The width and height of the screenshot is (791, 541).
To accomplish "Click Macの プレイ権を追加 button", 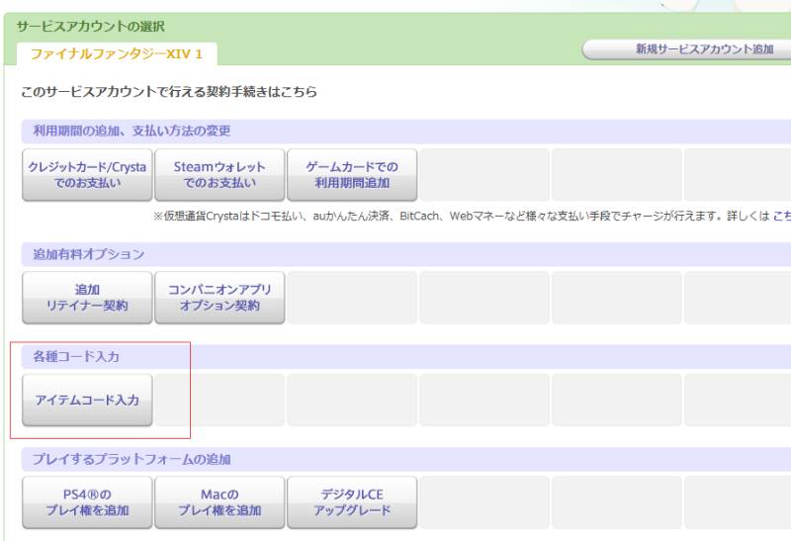I will (220, 502).
